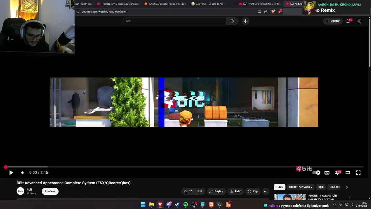Open the site info icon in address bar
This screenshot has width=371, height=209.
tap(77, 12)
